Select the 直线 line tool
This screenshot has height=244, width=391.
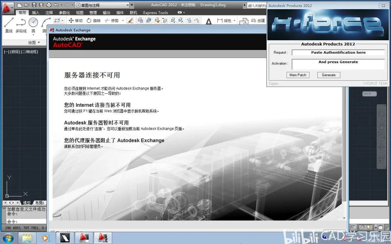click(x=9, y=25)
